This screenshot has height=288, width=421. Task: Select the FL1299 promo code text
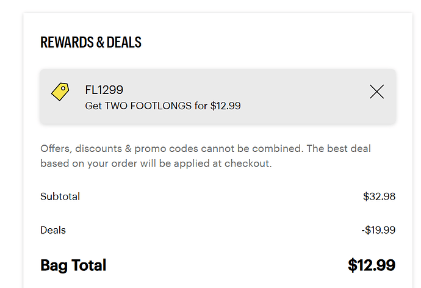[104, 90]
